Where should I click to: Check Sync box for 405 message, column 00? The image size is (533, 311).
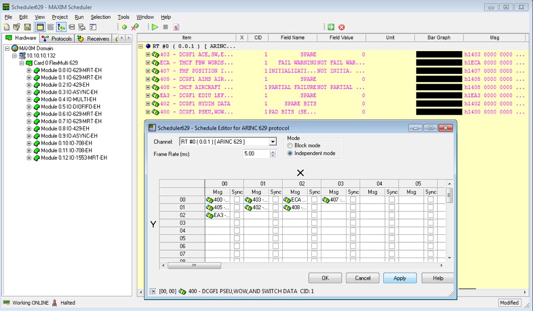pos(237,207)
